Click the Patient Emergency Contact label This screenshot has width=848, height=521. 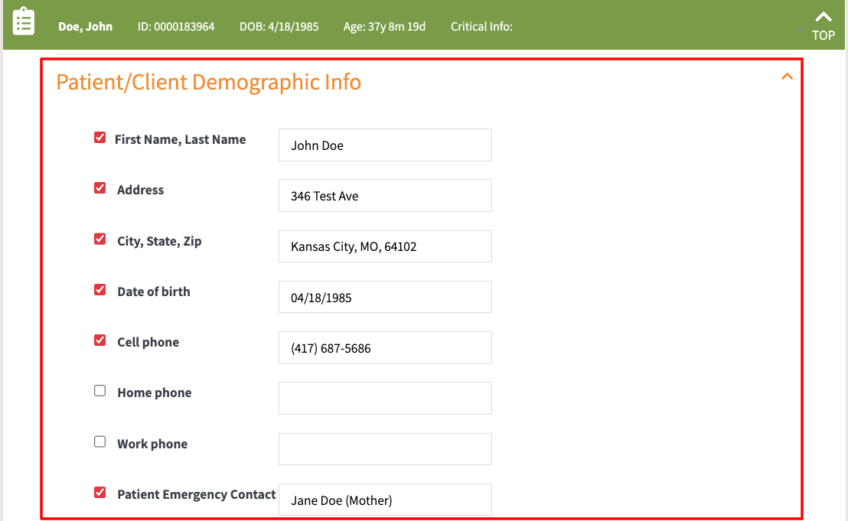click(x=197, y=494)
